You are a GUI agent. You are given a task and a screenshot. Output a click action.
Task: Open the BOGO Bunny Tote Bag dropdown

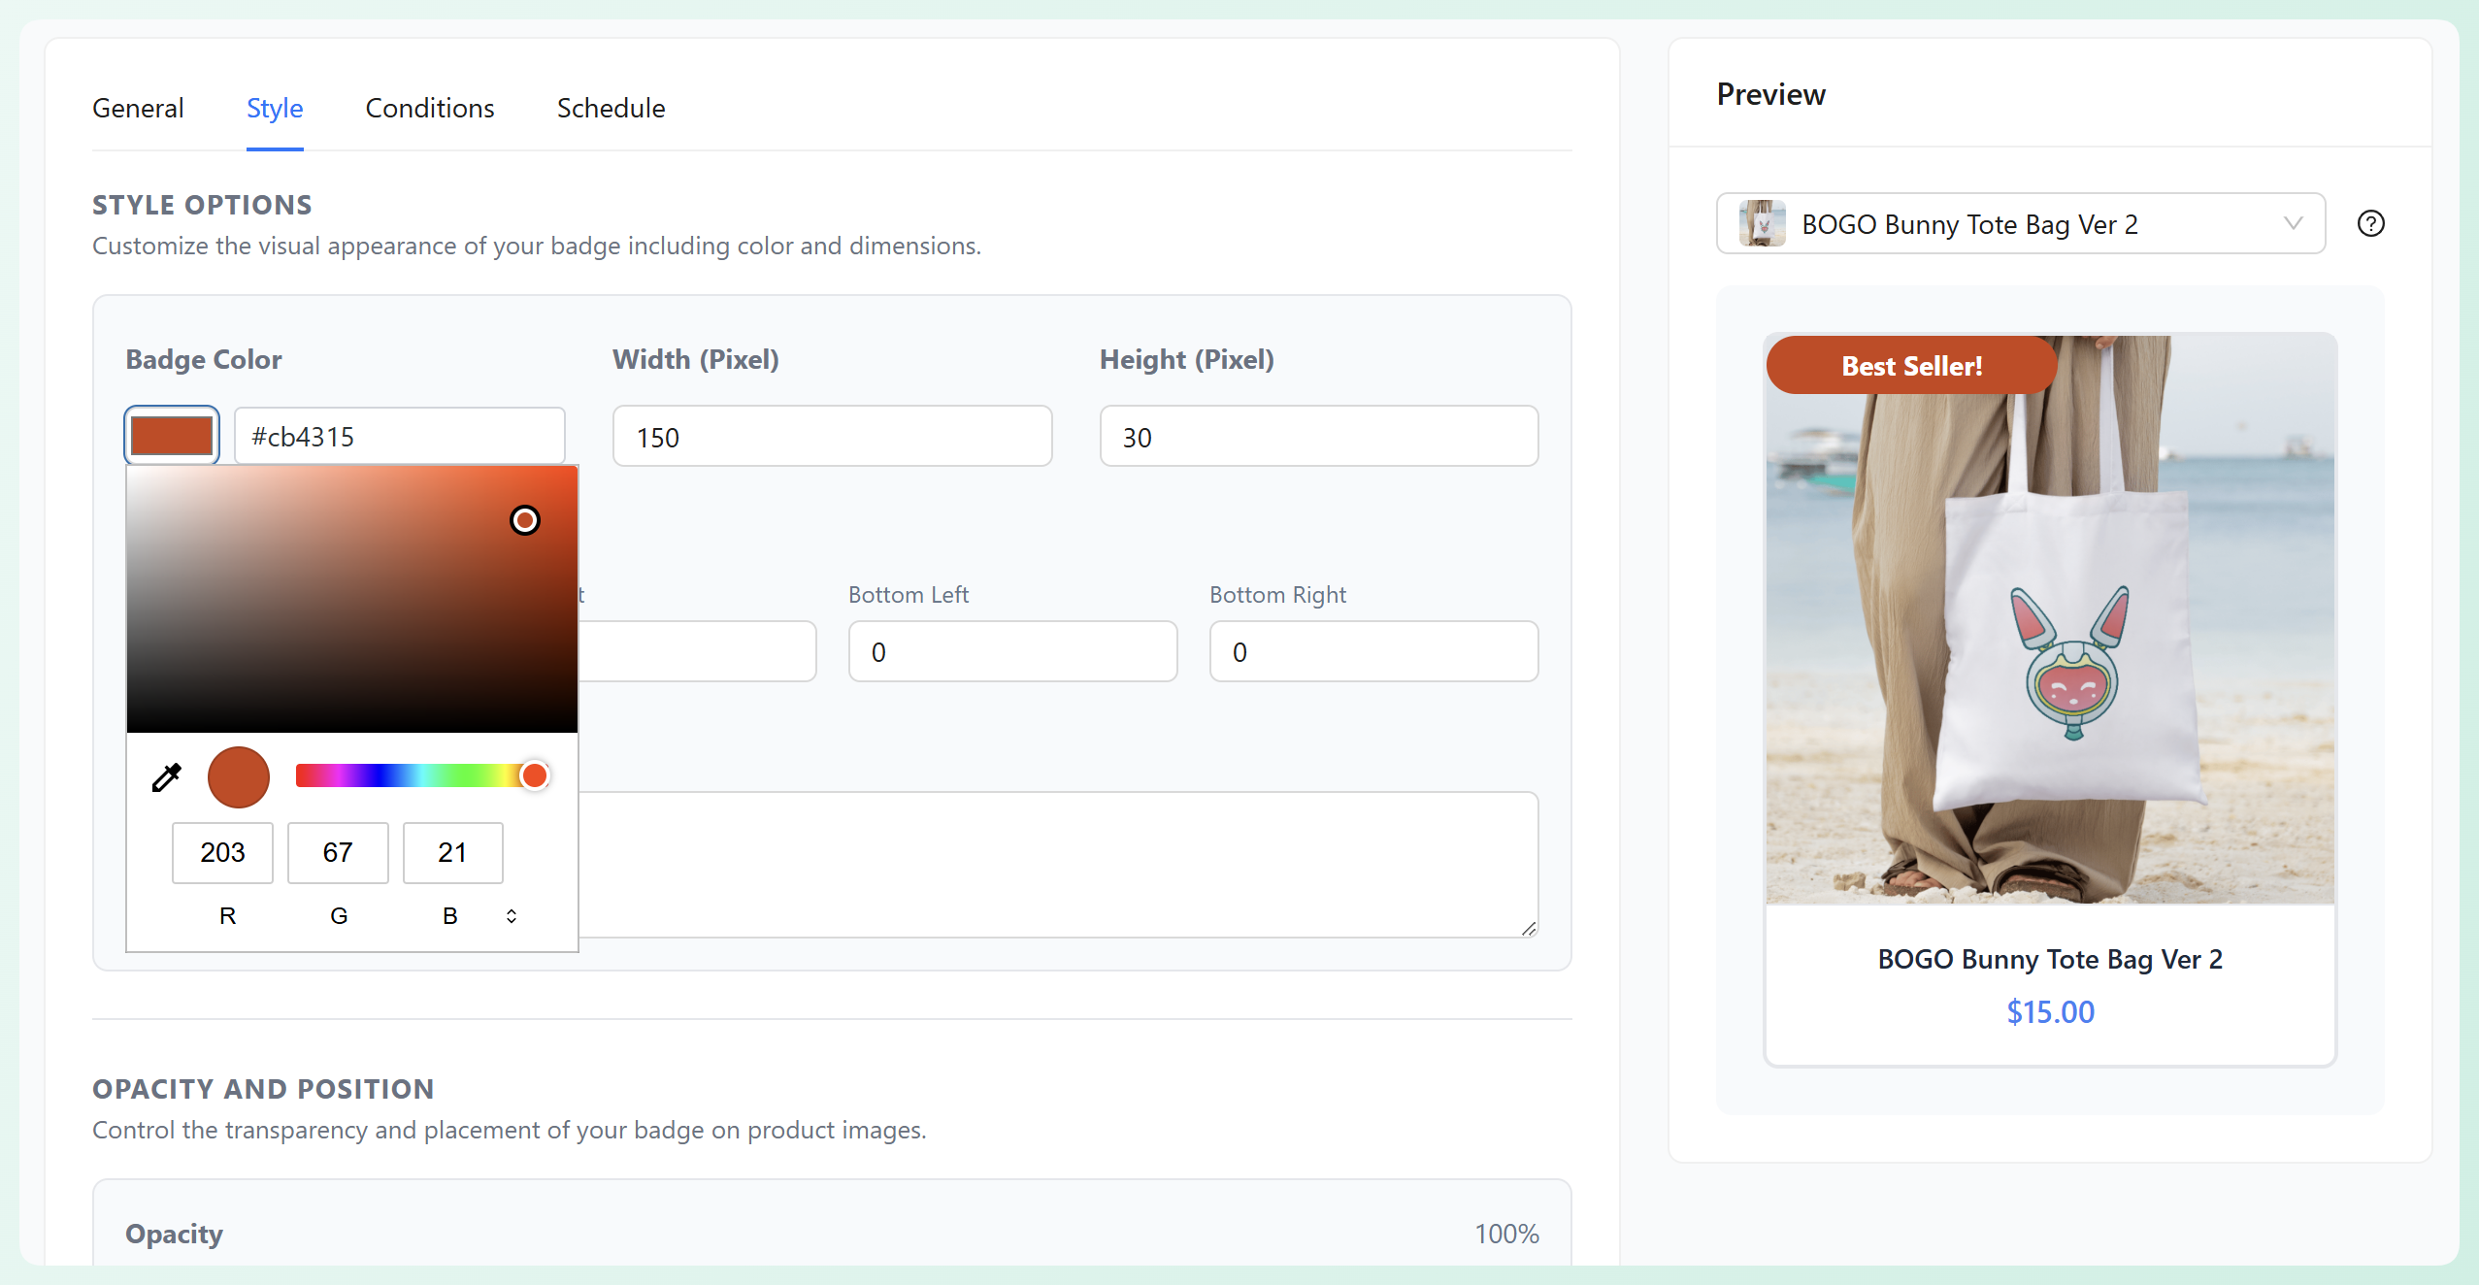[2019, 224]
